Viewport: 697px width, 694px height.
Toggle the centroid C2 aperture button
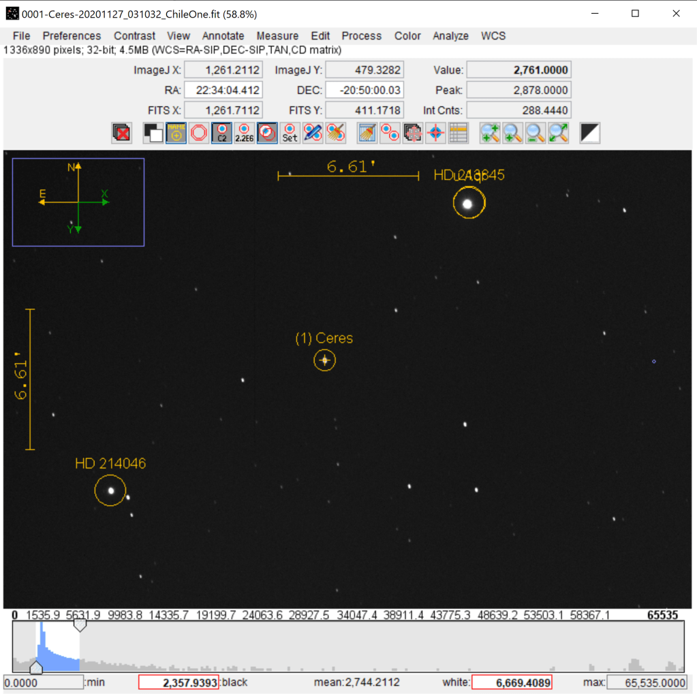[221, 133]
